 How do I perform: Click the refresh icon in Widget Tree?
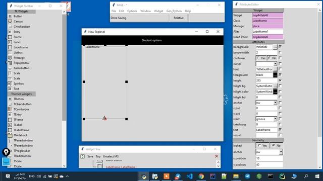pos(83,156)
